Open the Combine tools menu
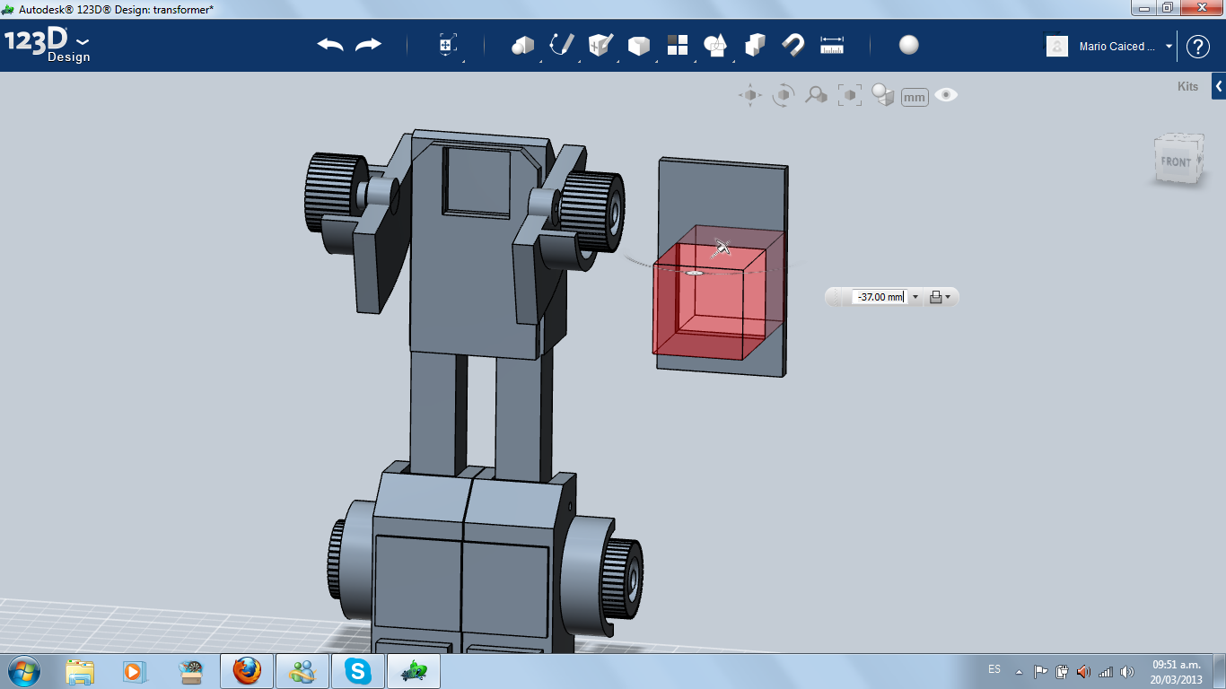Image resolution: width=1226 pixels, height=689 pixels. click(755, 45)
